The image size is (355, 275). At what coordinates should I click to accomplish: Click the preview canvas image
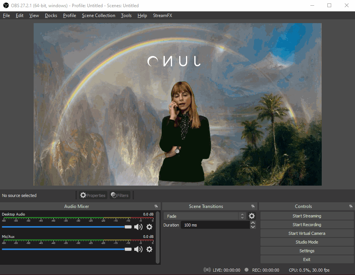click(x=178, y=104)
